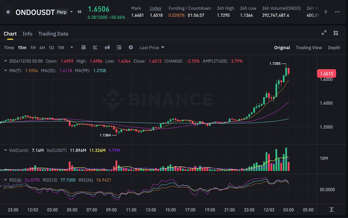Screen dimensions: 348x218
Task: Click the Perp contract type badge
Action: [61, 12]
